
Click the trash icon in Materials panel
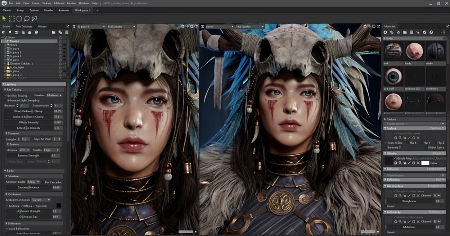(411, 32)
